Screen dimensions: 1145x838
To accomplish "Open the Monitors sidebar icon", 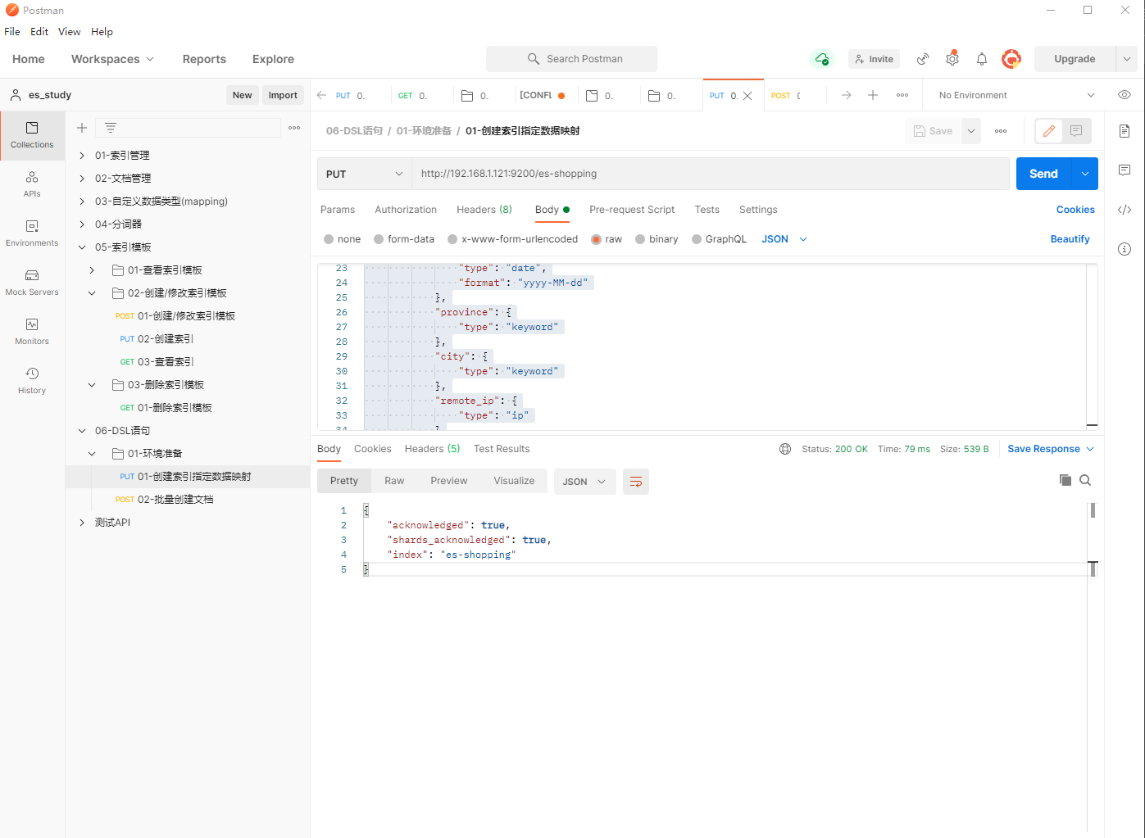I will [32, 331].
